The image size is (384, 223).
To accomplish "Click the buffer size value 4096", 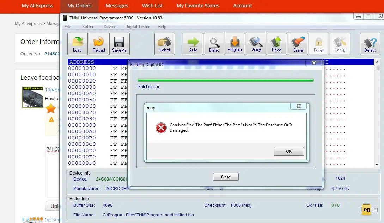I will (108, 205).
